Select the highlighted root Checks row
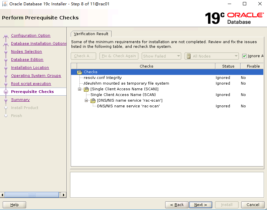Screen dimensions: 267x210 [167, 72]
